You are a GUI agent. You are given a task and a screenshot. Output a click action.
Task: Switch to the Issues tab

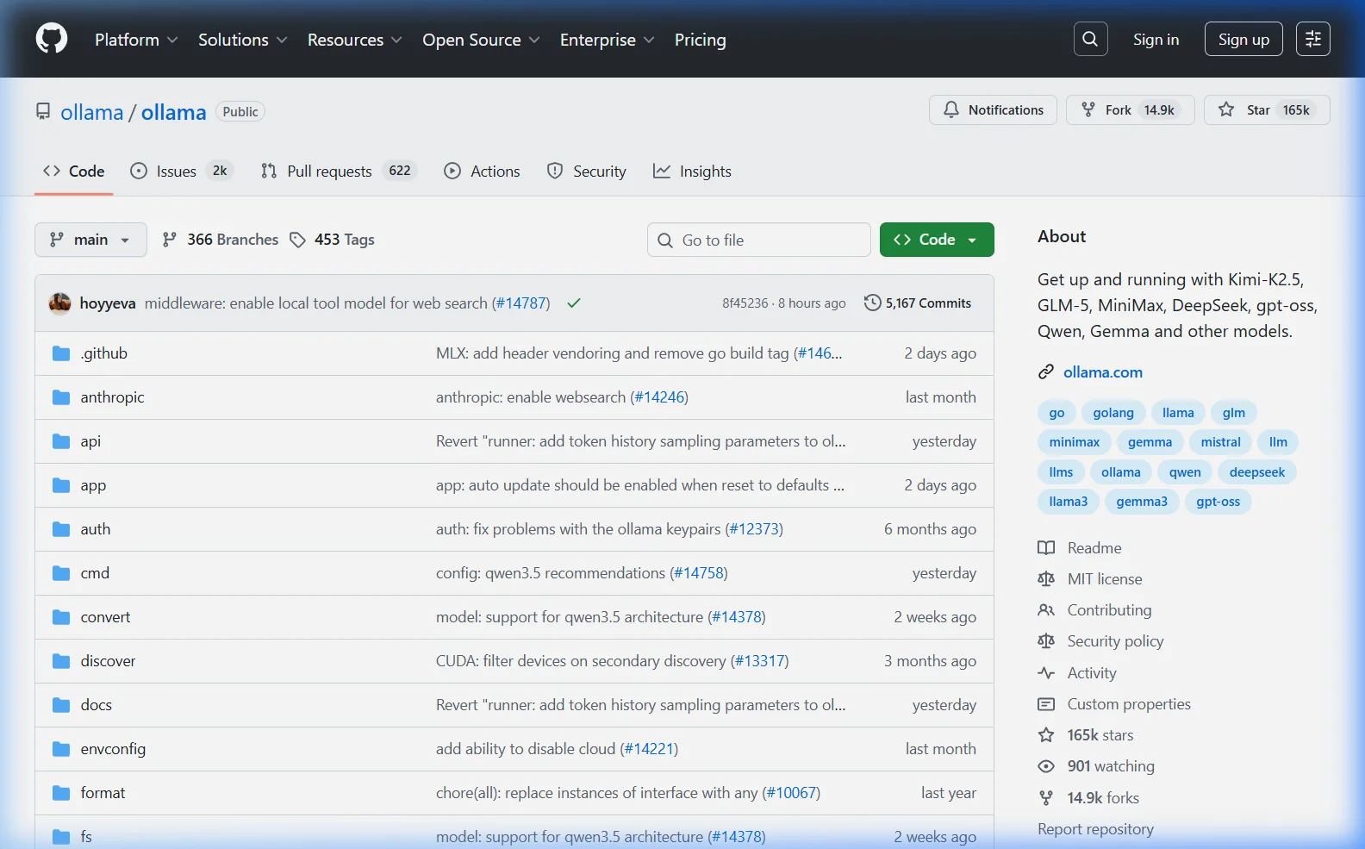[181, 171]
